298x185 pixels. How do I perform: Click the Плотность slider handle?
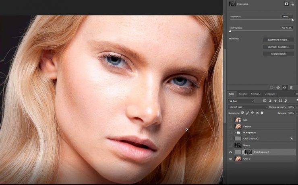pos(292,20)
